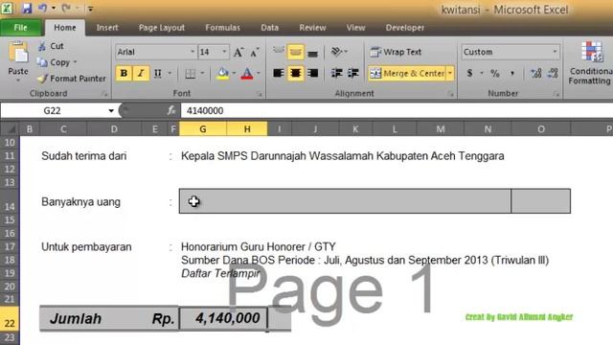This screenshot has width=613, height=345.
Task: Click the Top Align icon
Action: pos(279,52)
